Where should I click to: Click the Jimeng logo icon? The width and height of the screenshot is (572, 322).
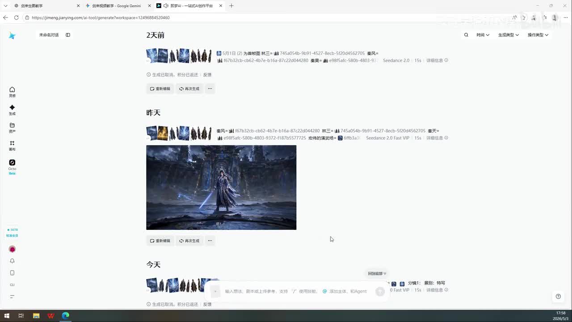(12, 36)
